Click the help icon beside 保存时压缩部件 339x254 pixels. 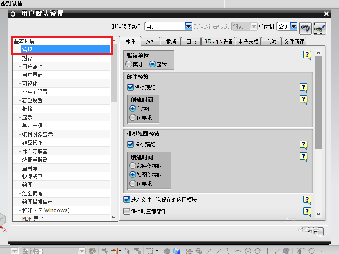[x=308, y=212]
